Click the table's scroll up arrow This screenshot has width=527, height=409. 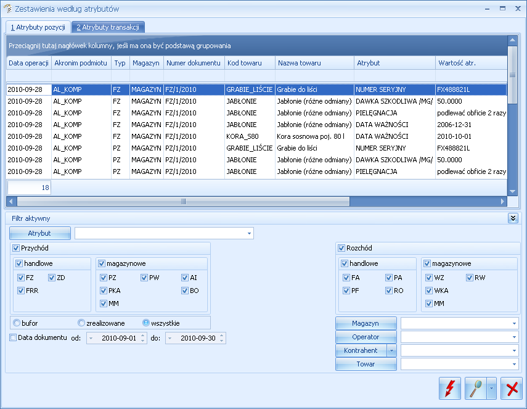(512, 40)
